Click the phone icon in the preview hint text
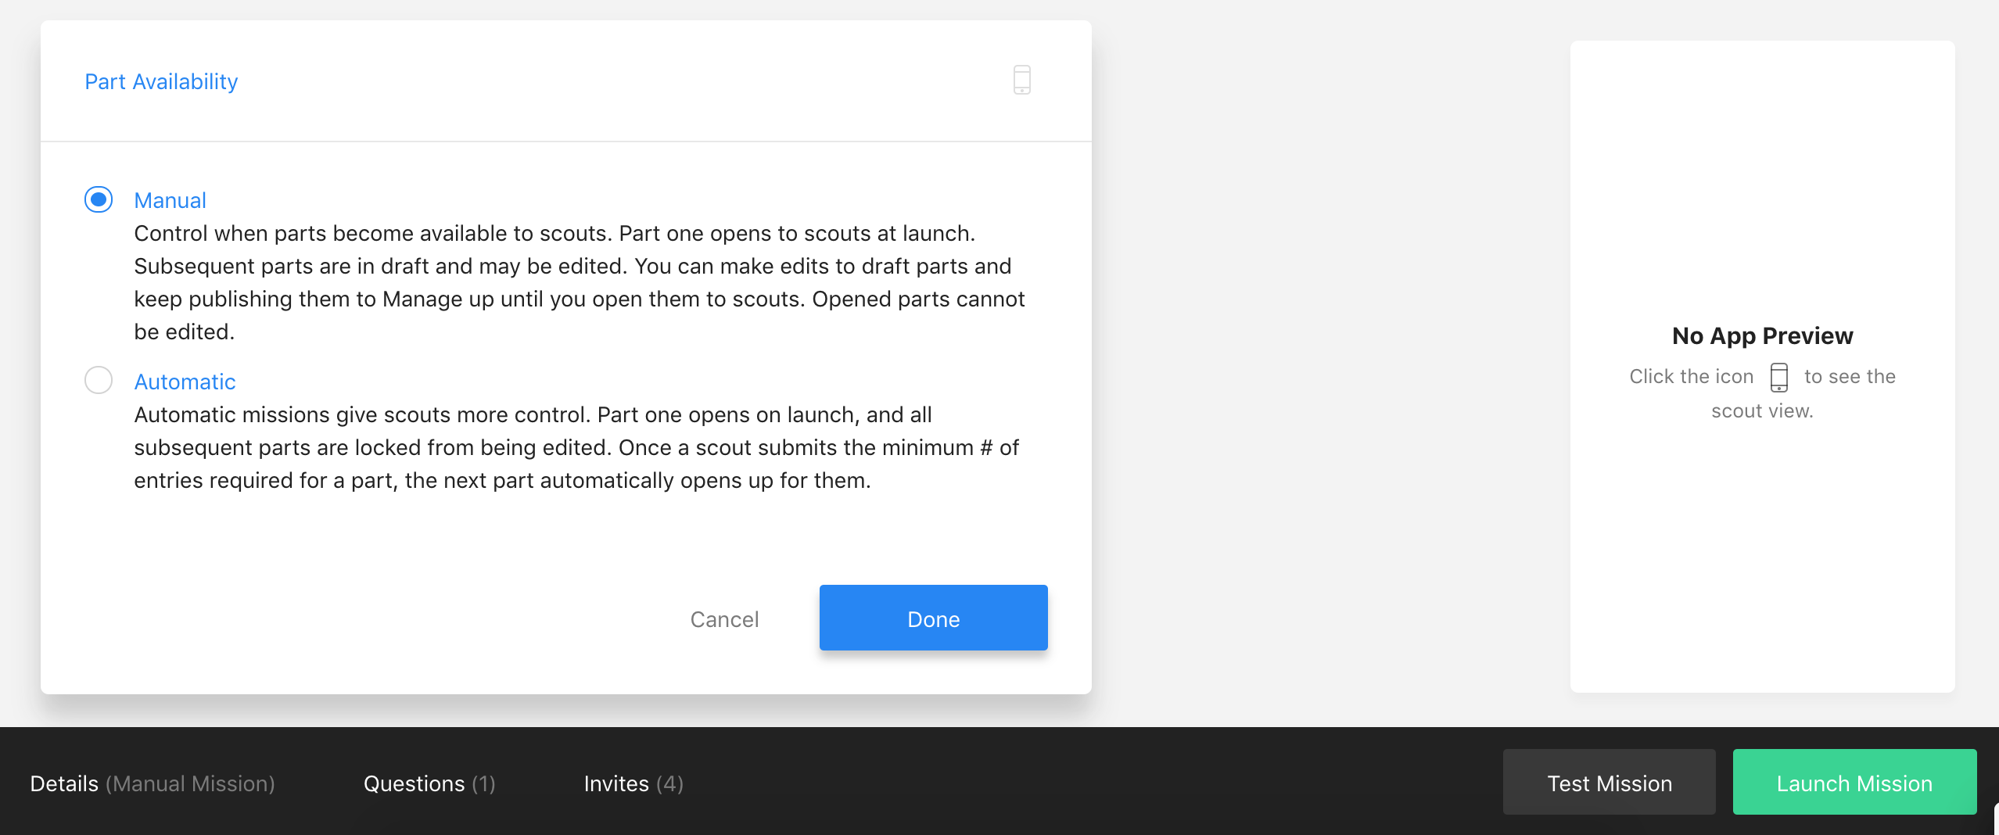 1778,377
